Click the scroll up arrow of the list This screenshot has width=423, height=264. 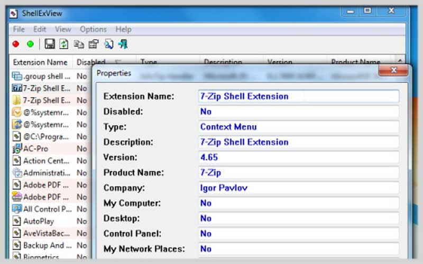(400, 60)
